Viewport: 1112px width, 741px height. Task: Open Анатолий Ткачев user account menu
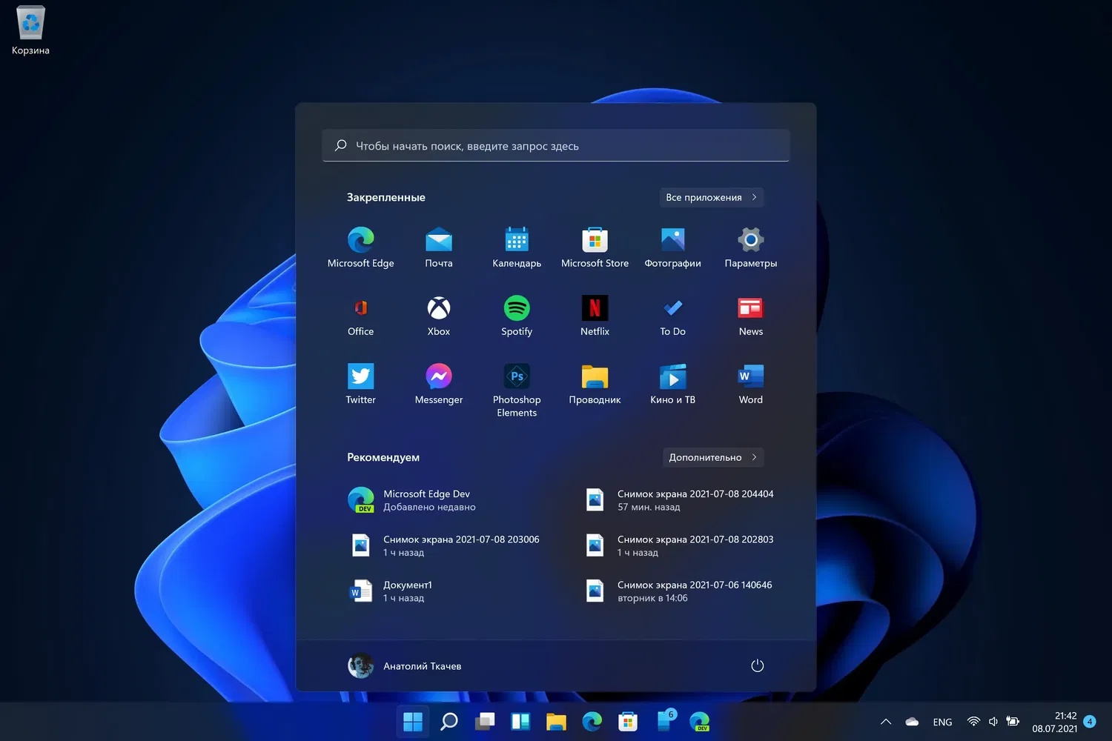tap(405, 665)
